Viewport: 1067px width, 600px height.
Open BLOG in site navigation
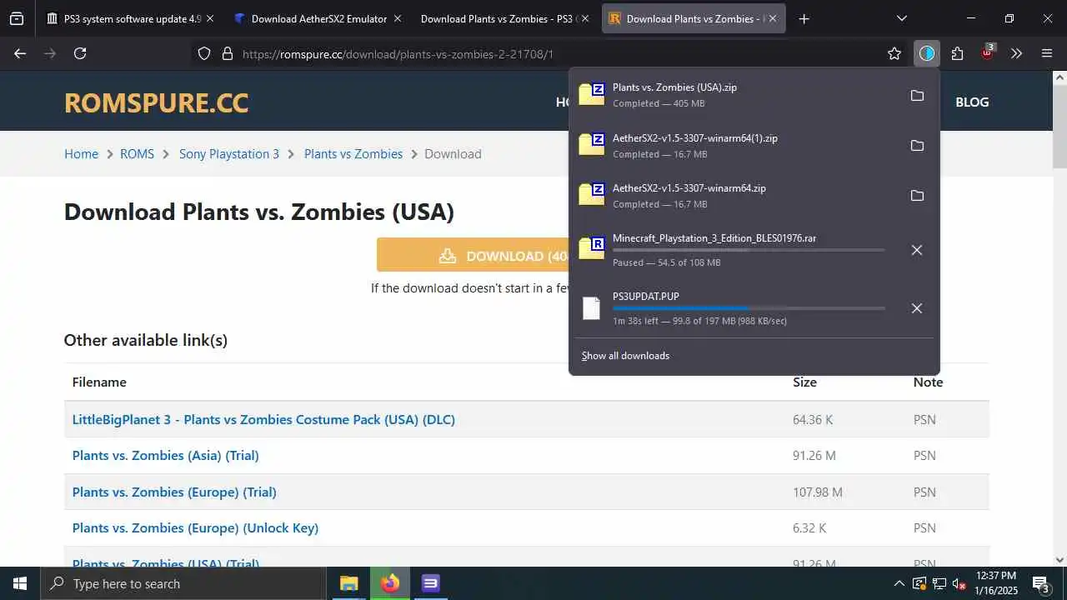click(972, 102)
